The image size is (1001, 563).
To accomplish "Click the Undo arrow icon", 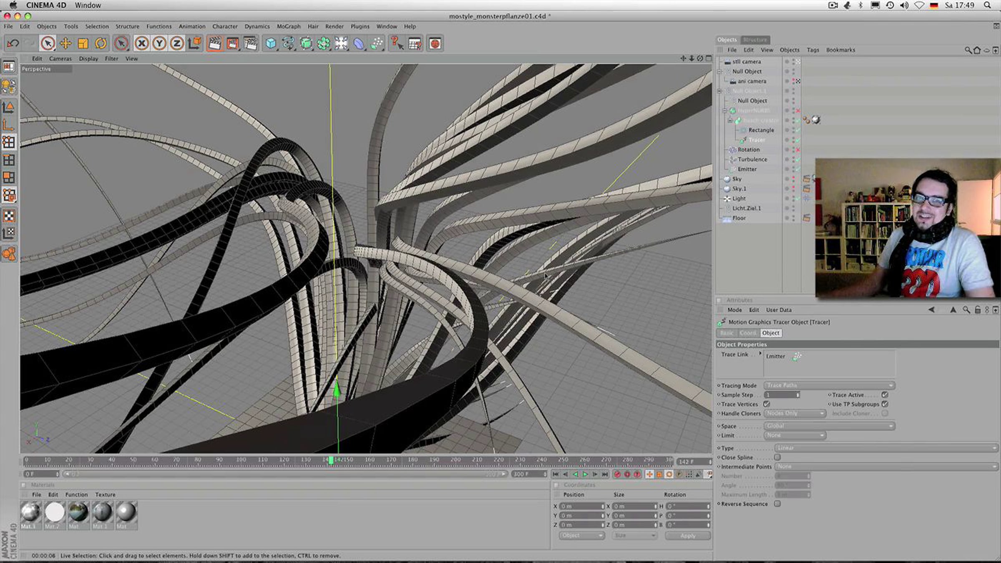I will coord(13,43).
